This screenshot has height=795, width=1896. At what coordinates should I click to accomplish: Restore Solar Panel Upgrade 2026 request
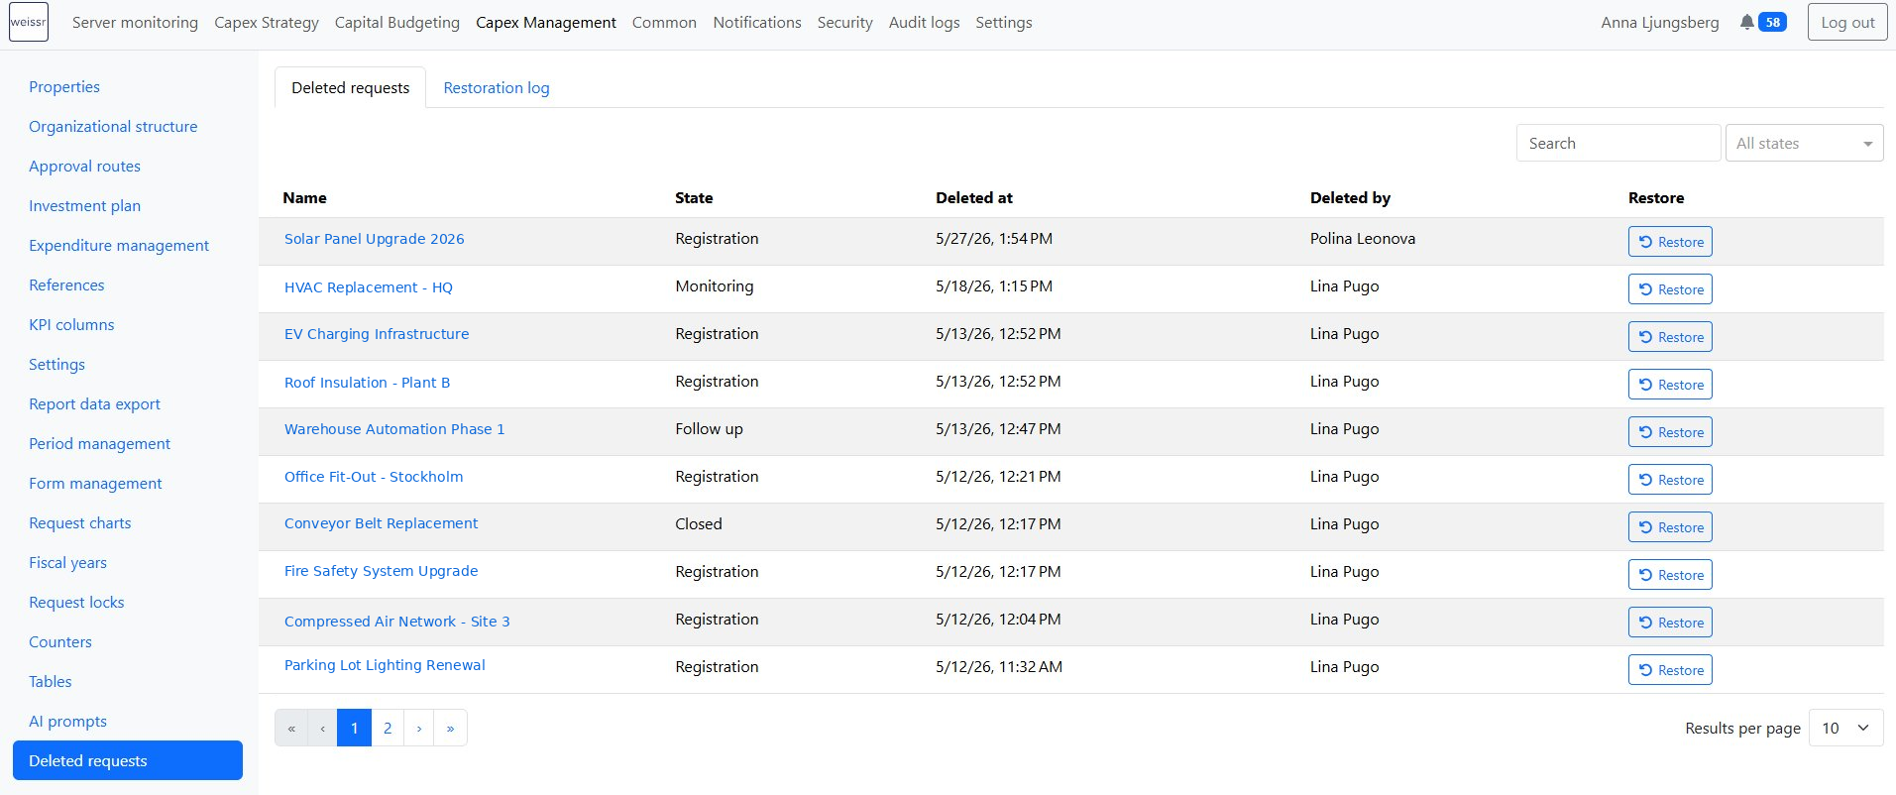pyautogui.click(x=1670, y=242)
